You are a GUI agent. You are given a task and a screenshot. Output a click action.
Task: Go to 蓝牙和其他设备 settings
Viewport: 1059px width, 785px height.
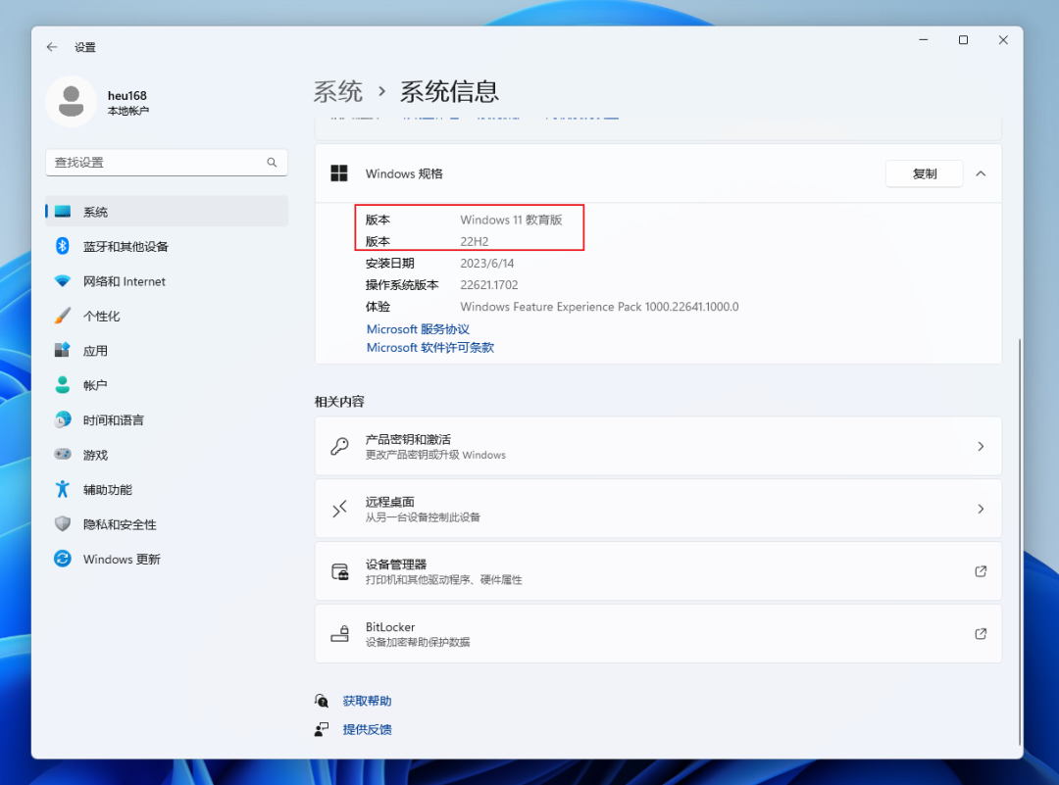point(167,246)
